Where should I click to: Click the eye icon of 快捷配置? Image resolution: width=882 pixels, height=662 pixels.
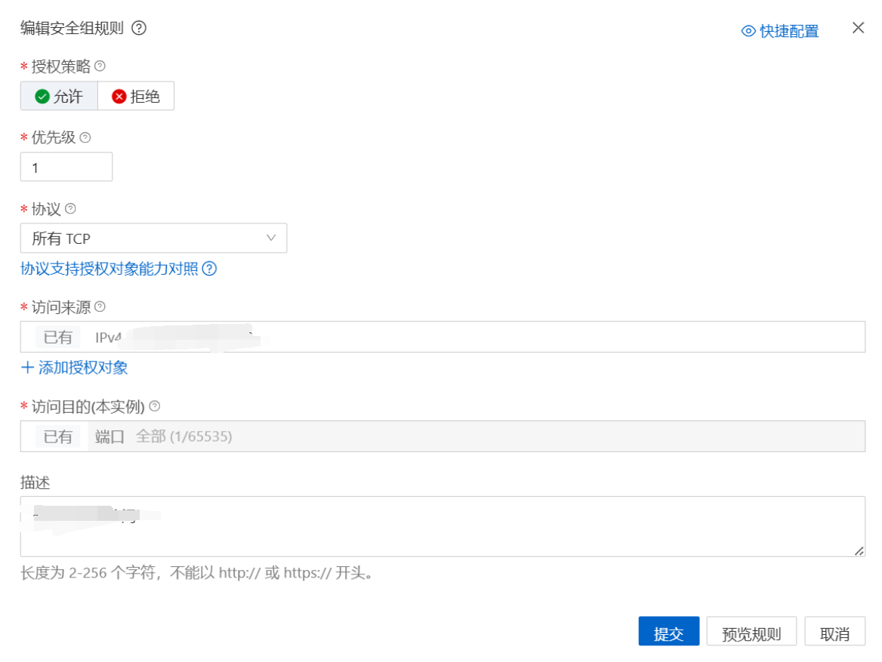tap(748, 31)
